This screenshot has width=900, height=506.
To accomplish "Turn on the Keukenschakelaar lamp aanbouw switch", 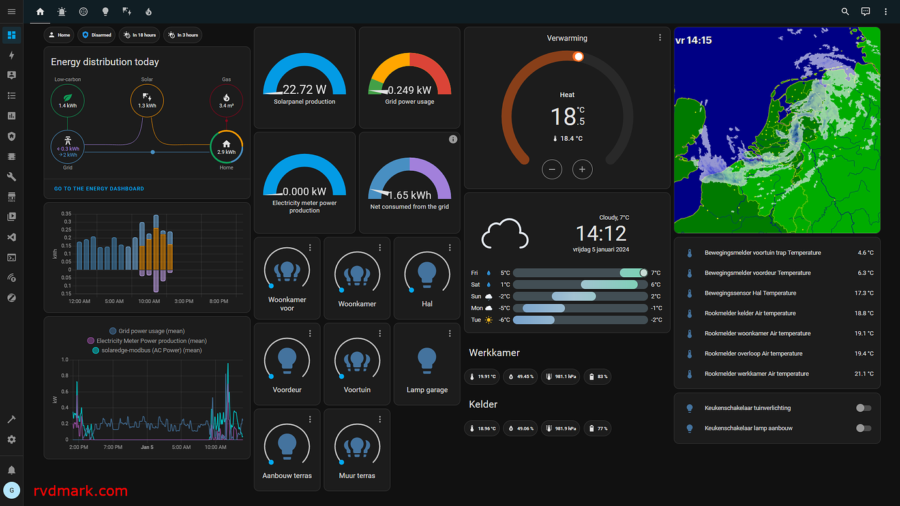I will click(863, 428).
